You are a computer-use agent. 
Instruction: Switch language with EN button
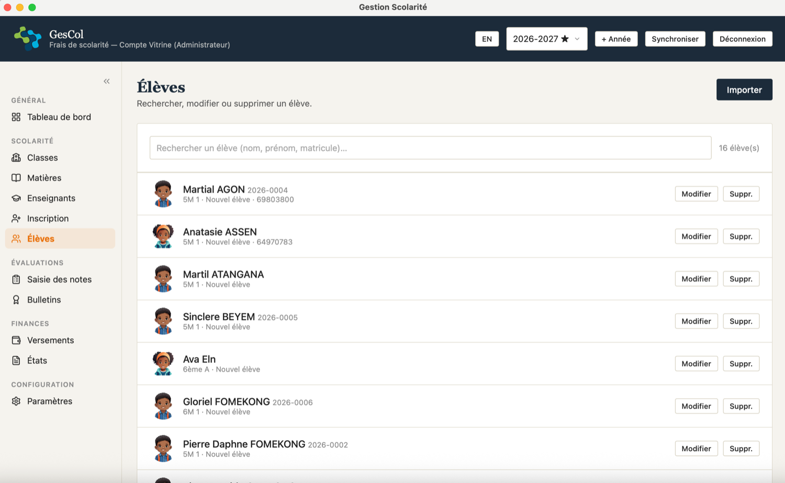[487, 39]
